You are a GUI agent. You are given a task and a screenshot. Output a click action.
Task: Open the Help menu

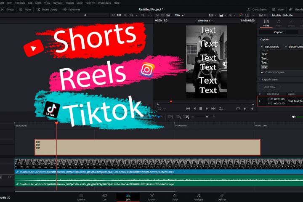tap(117, 3)
